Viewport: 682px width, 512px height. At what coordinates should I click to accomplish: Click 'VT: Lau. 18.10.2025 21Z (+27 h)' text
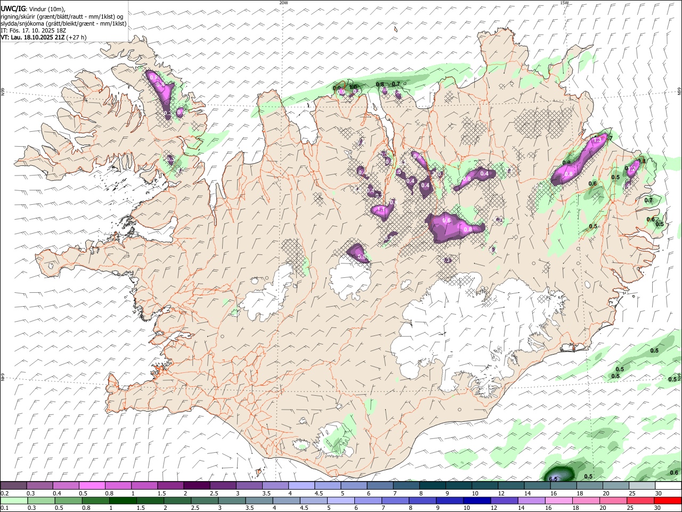coord(44,37)
